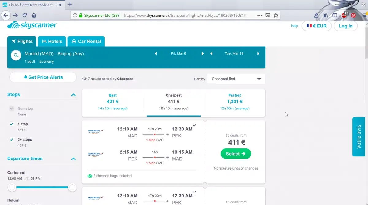Screen dimensions: 368x205
Task: Click the Fri, Mar 8 departure date
Action: point(178,53)
